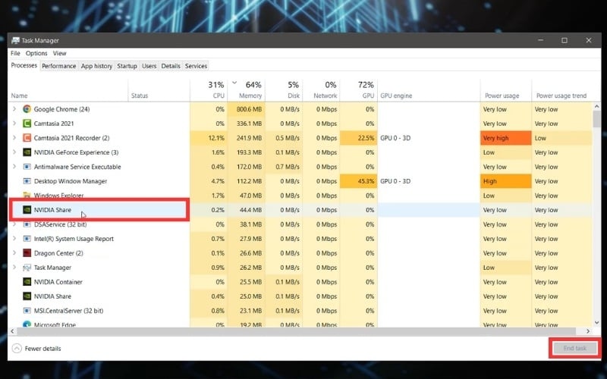The height and width of the screenshot is (379, 607).
Task: Sort by the Status column header
Action: click(159, 90)
